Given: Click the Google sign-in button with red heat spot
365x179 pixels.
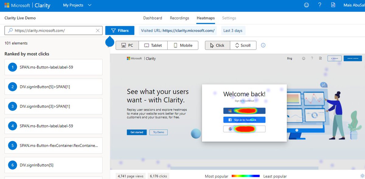Looking at the screenshot, I should tap(245, 129).
